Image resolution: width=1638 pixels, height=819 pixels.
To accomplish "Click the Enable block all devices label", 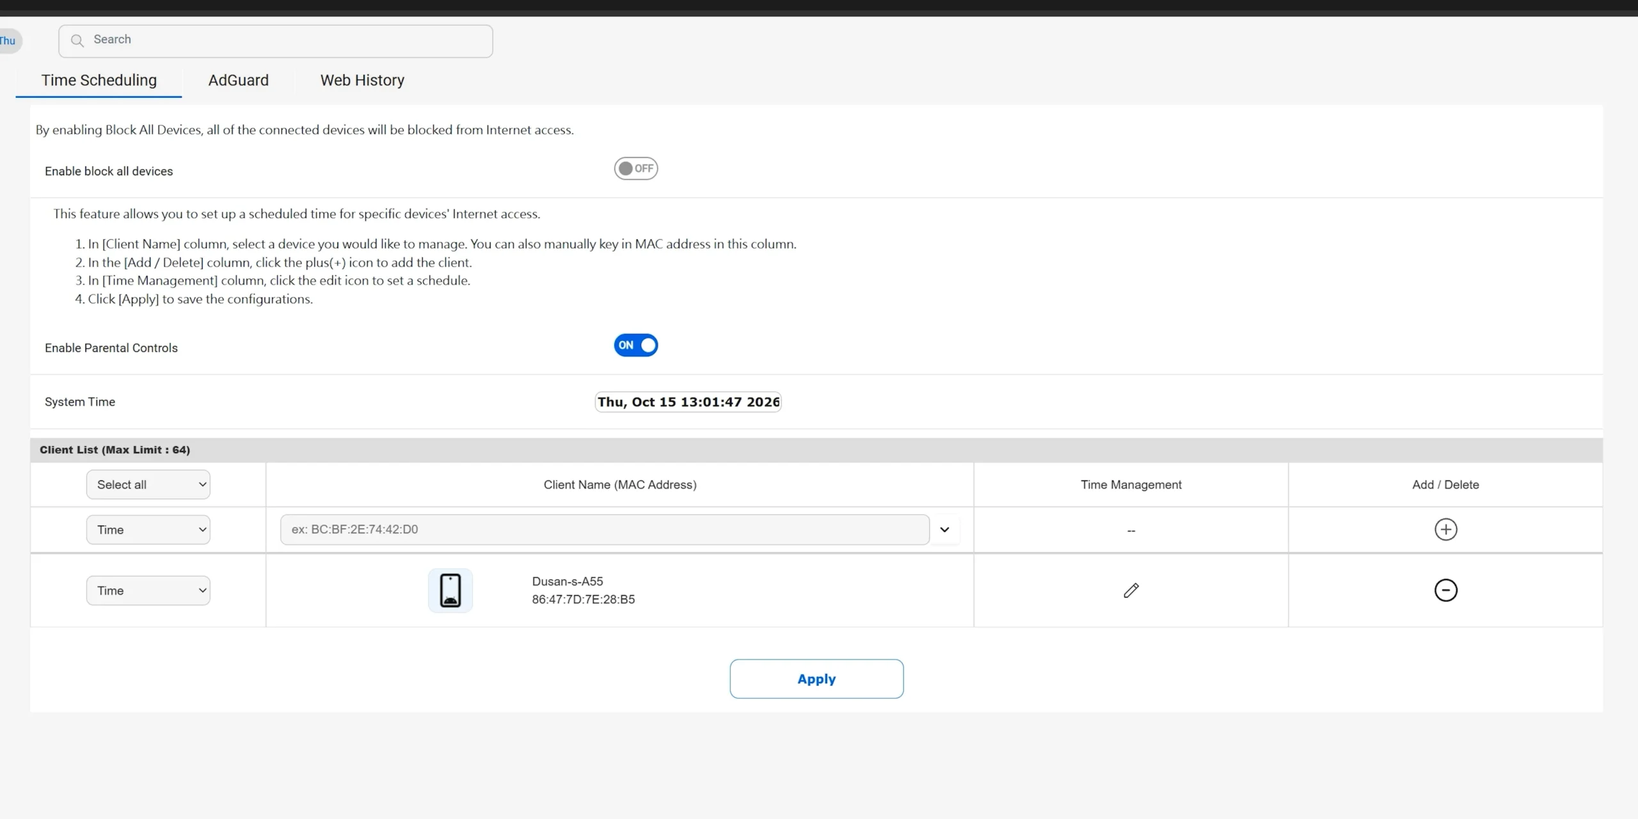I will (109, 171).
